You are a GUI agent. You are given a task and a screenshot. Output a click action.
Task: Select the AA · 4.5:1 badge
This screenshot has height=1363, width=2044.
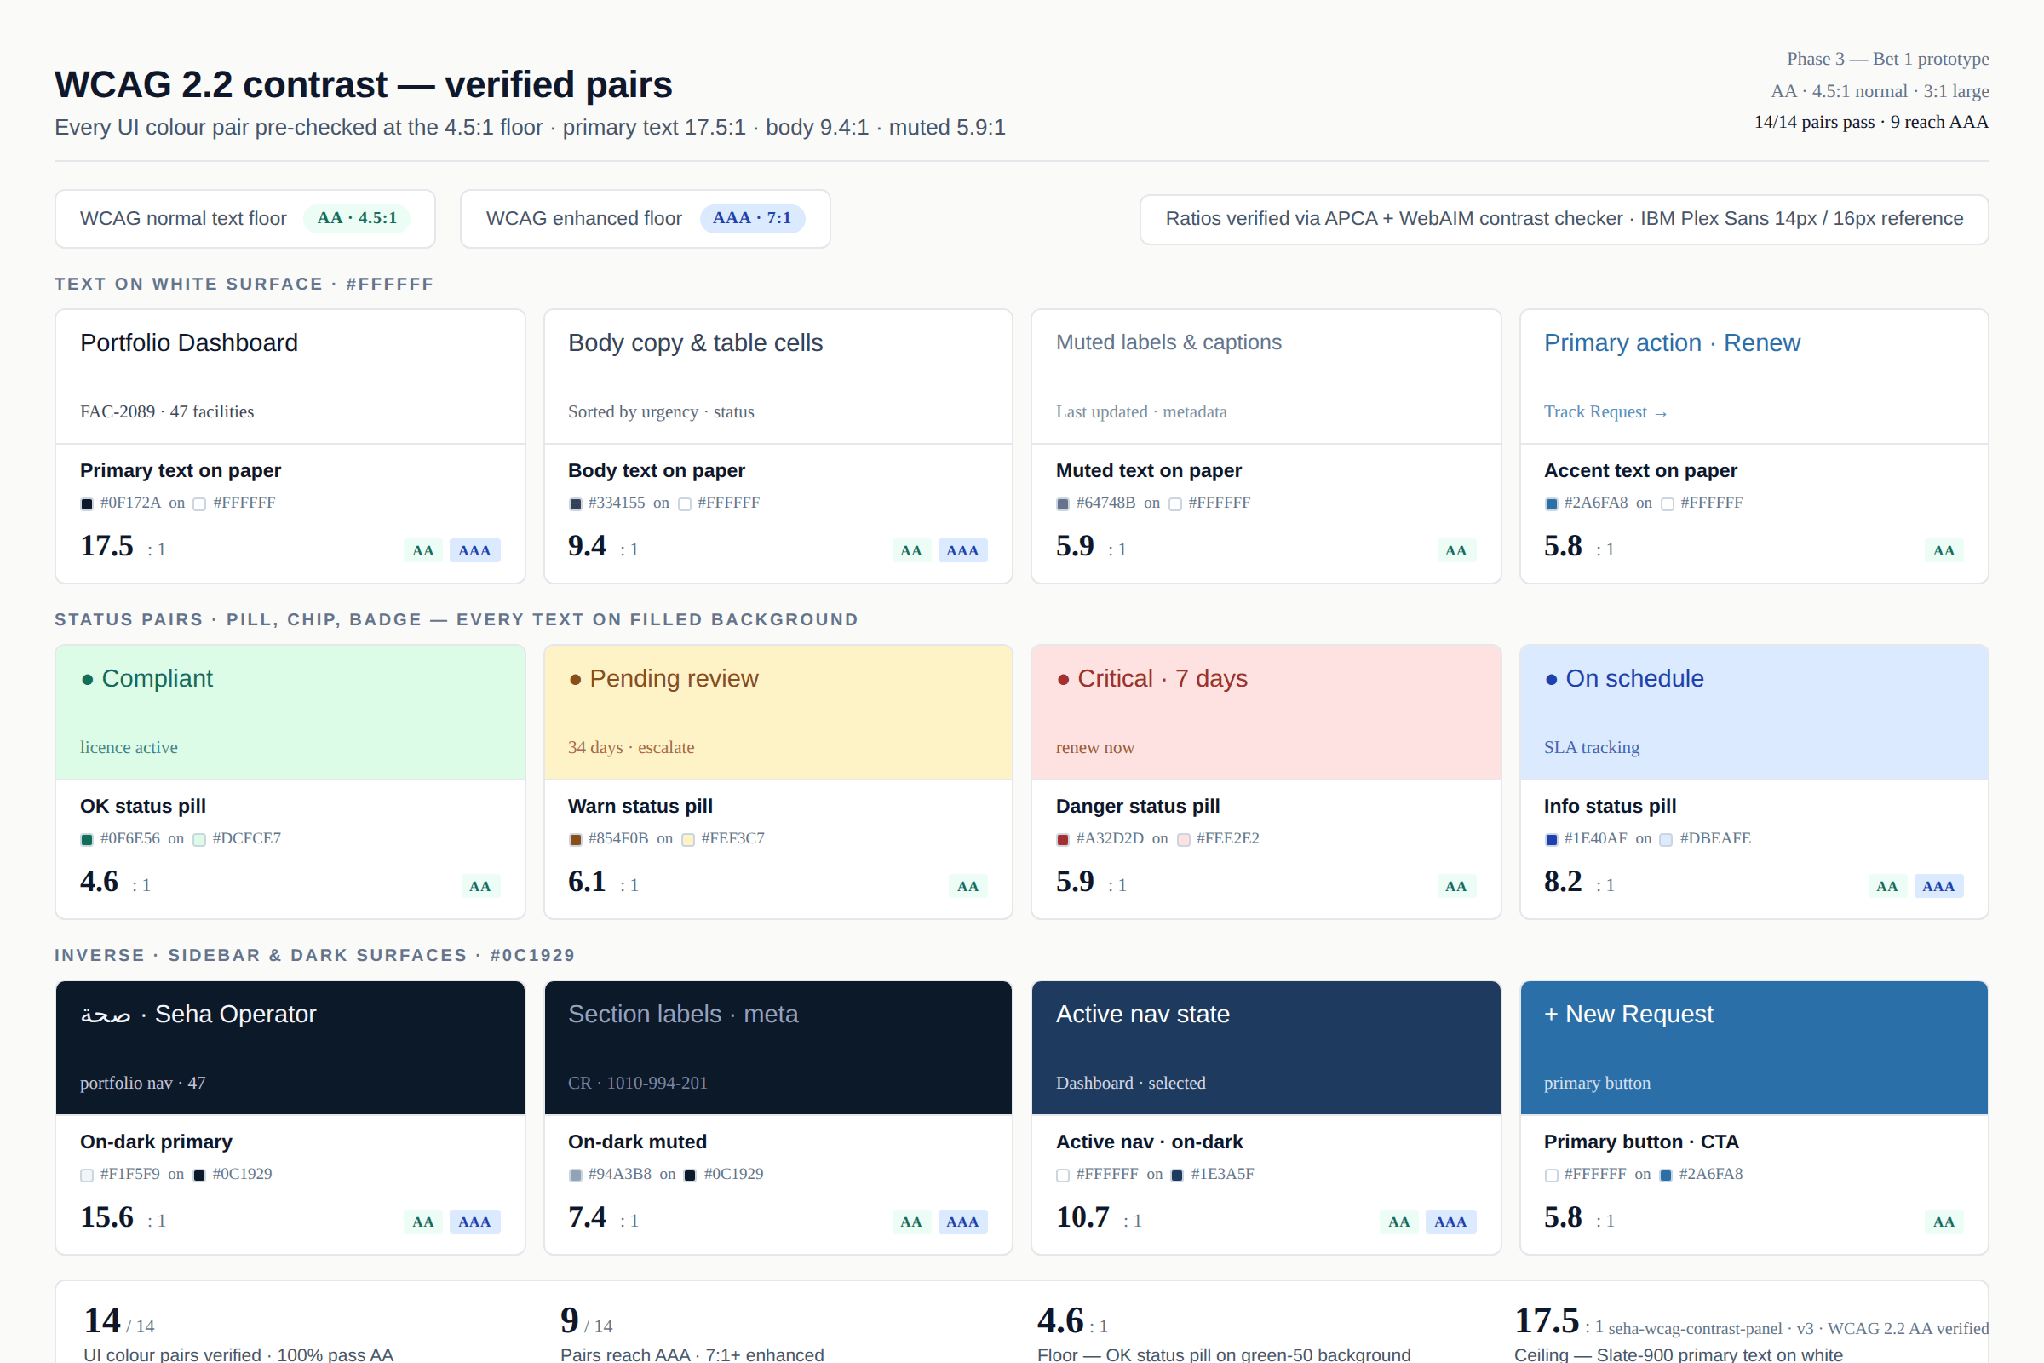point(356,218)
